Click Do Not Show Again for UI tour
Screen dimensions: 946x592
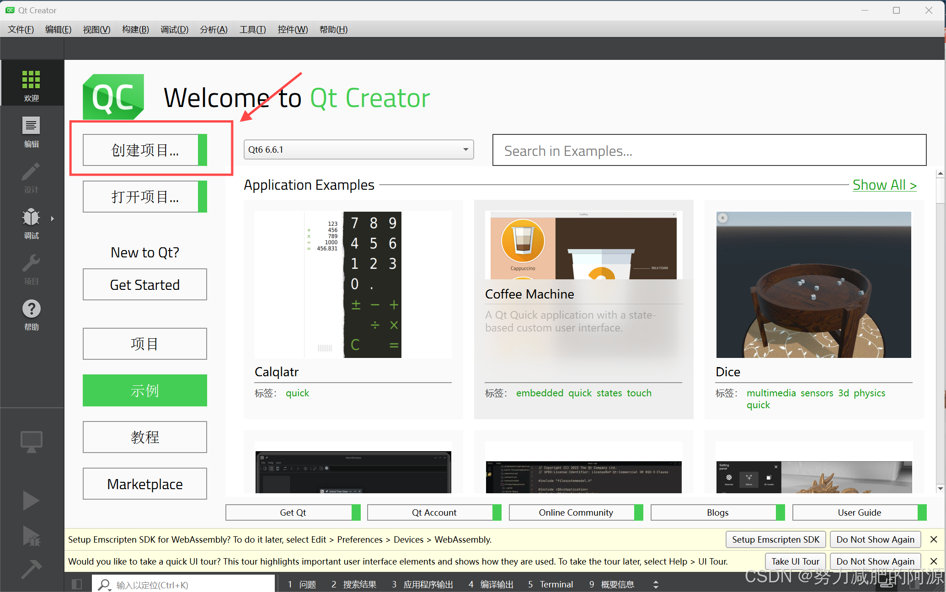click(x=875, y=561)
